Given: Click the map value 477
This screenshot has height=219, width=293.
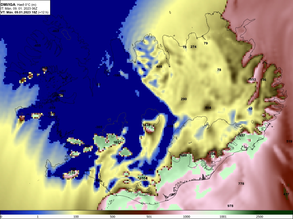Looking at the screenshot, I should point(286,194).
